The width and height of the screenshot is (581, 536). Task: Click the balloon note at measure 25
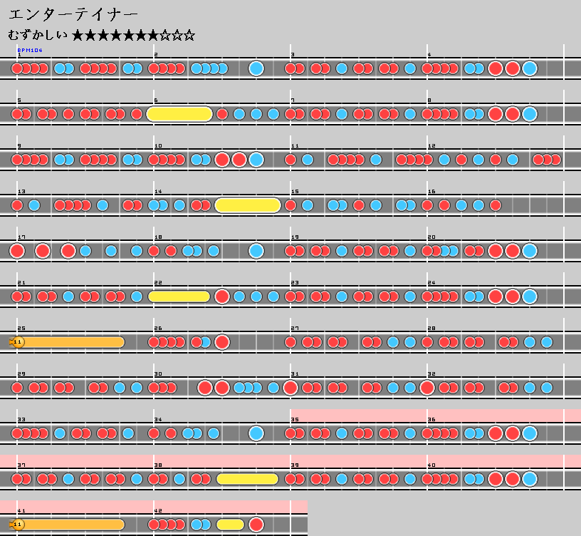coord(18,342)
